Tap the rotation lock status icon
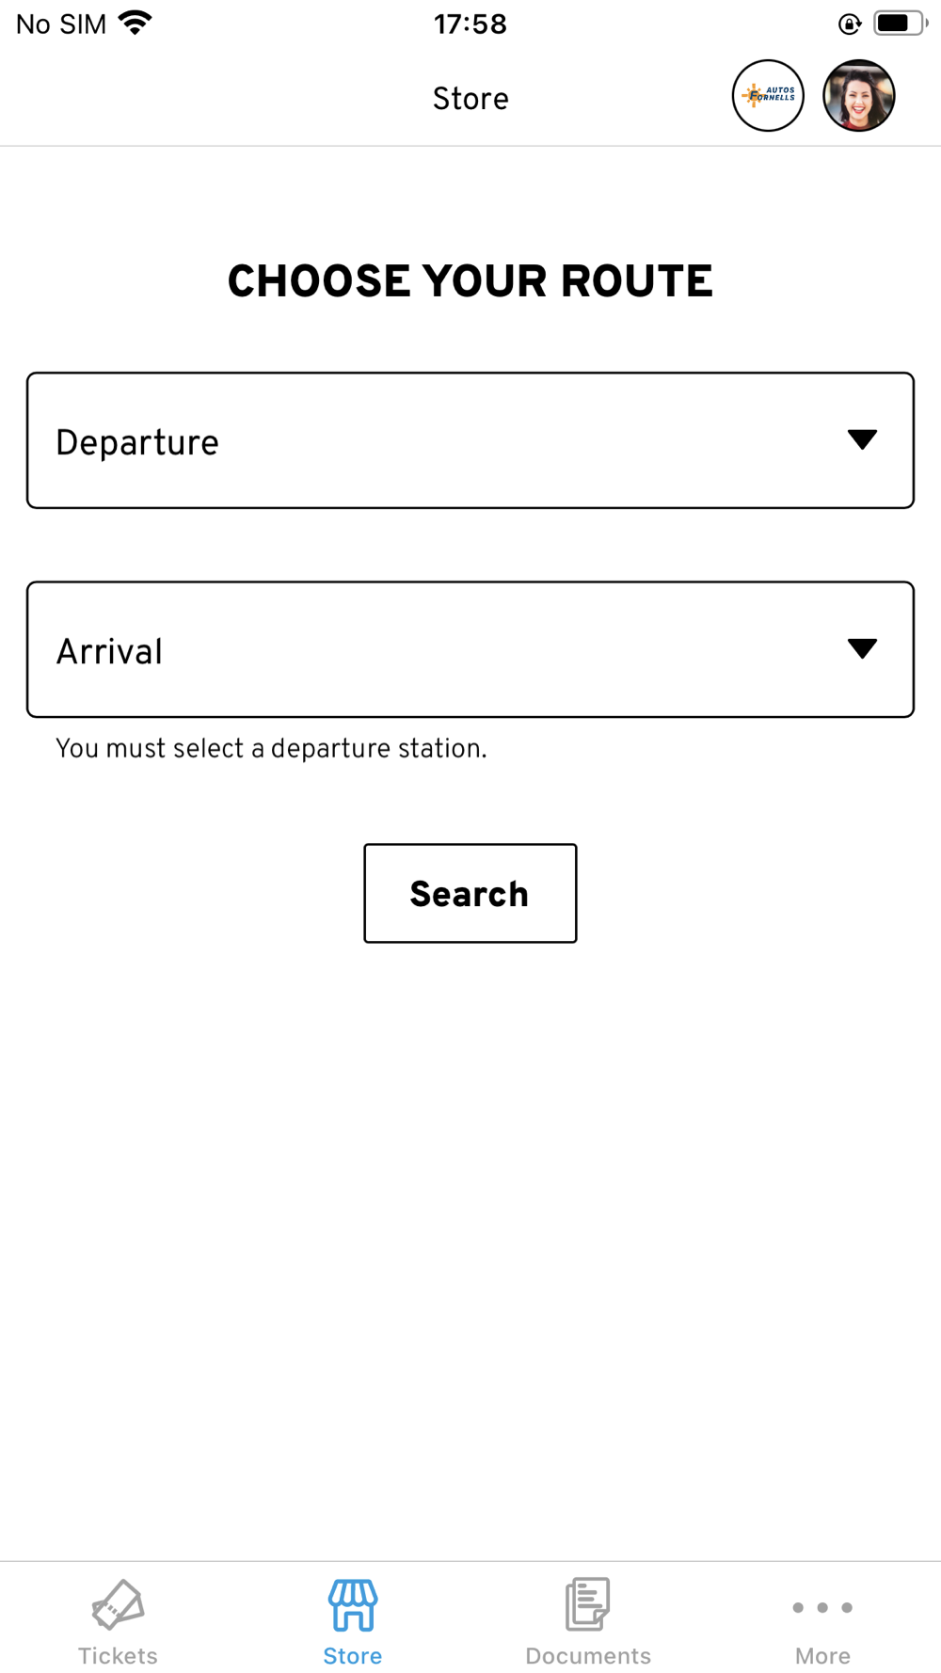The image size is (941, 1673). pos(850,24)
